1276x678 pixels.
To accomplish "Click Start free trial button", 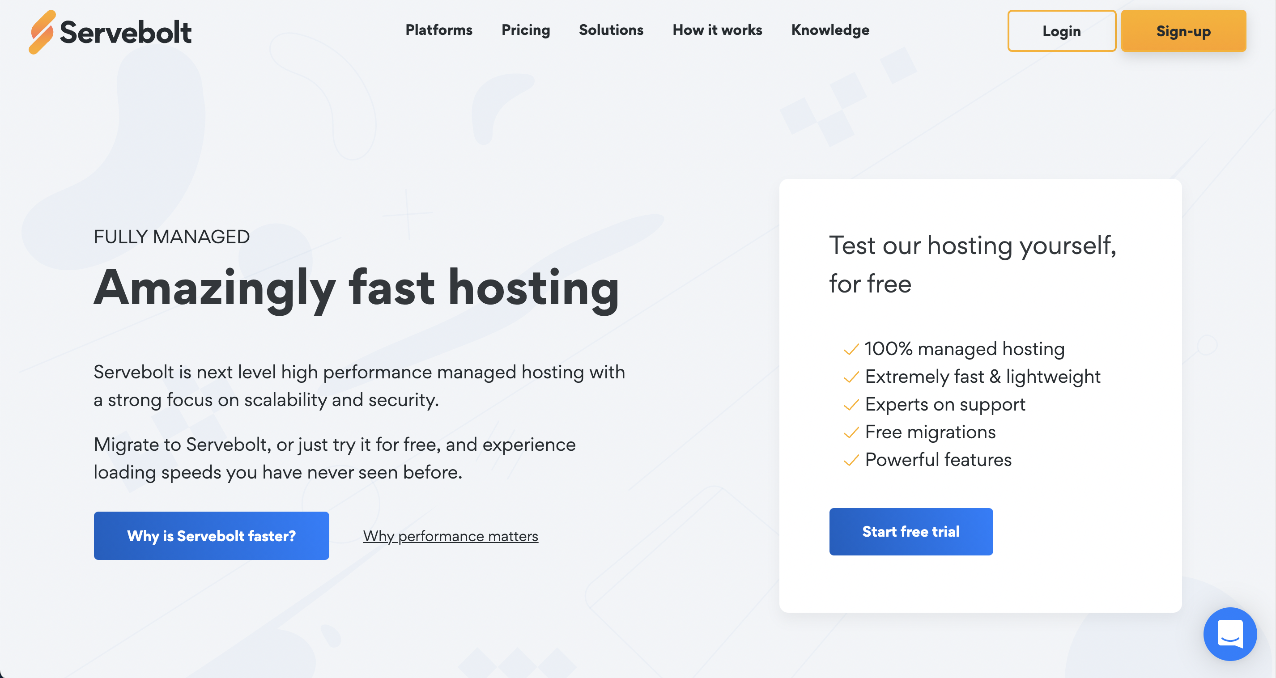I will 911,531.
